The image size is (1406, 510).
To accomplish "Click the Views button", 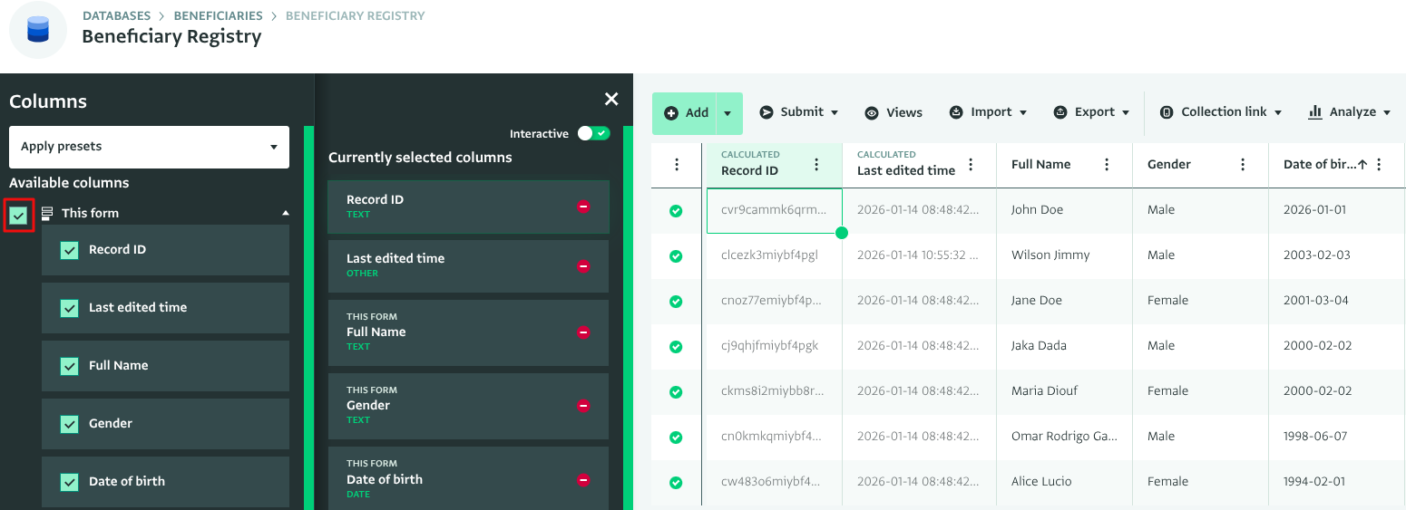I will point(893,112).
